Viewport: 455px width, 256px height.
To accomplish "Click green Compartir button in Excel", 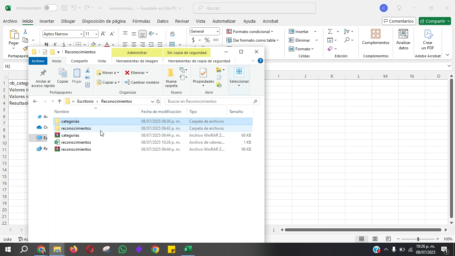I will (435, 21).
